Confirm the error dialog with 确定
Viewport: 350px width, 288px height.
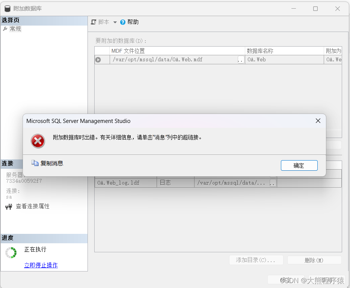click(x=299, y=165)
